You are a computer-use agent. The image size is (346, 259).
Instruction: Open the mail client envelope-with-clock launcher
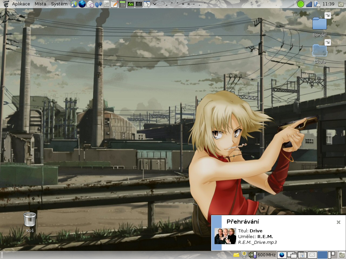tap(90, 4)
